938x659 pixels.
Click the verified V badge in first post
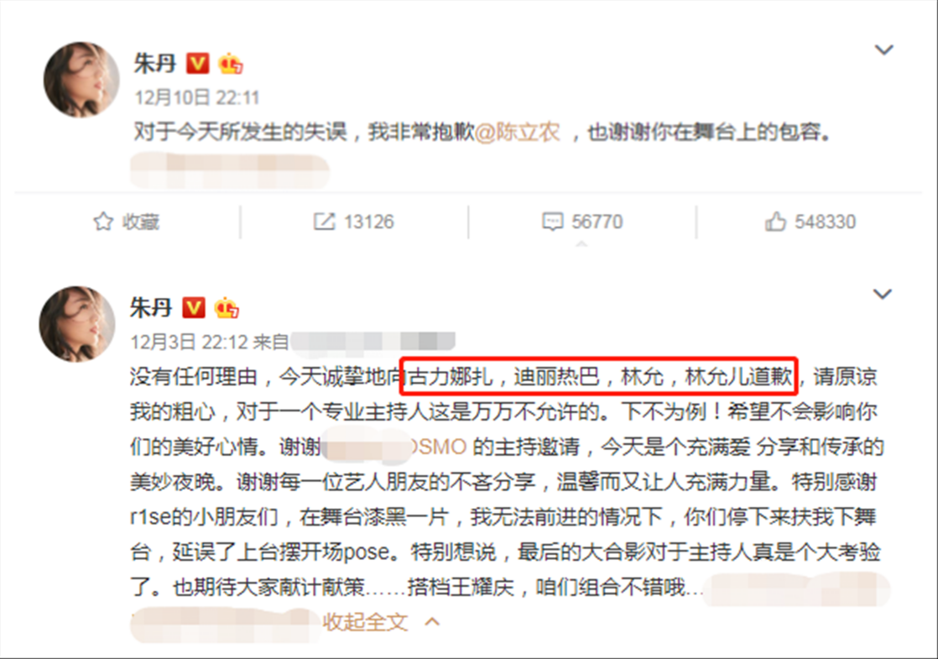[198, 63]
